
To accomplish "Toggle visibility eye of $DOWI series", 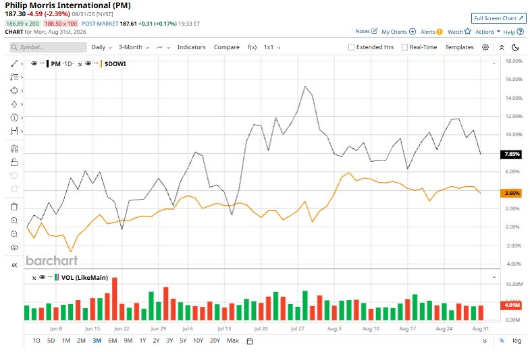I will click(88, 63).
